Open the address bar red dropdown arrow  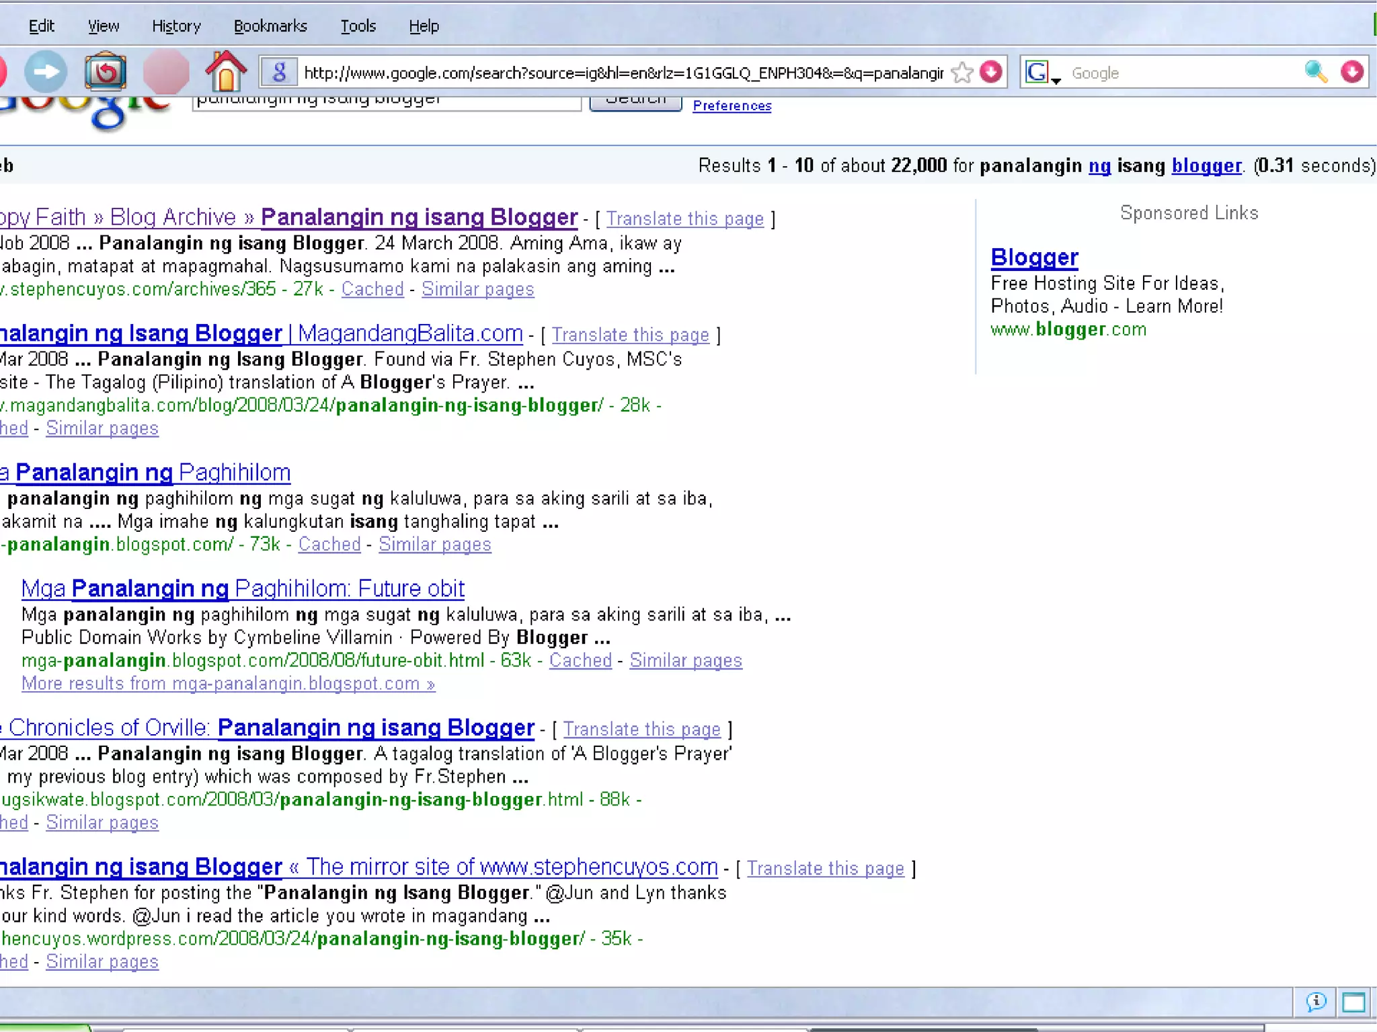[991, 71]
